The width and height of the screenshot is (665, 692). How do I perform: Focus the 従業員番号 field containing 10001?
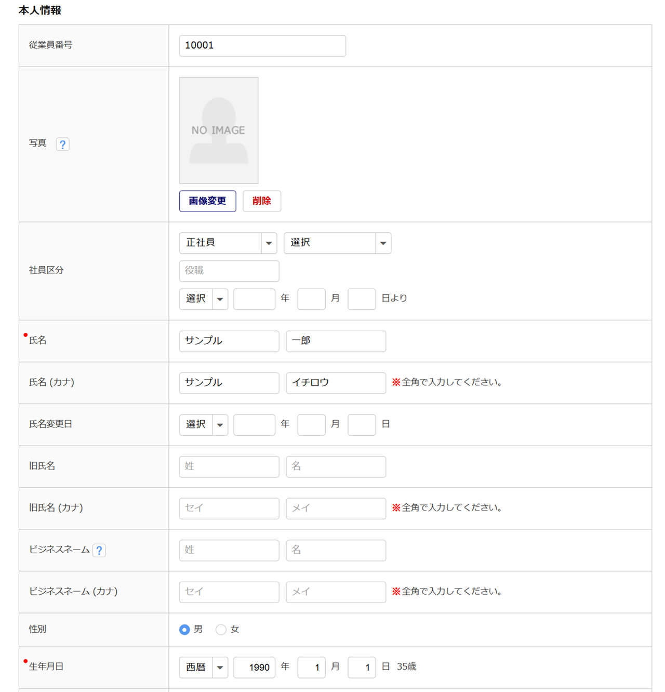[262, 46]
